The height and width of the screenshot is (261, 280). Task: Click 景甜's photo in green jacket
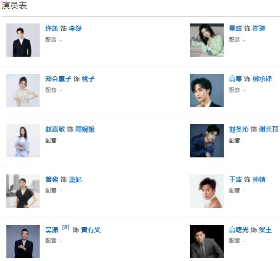pos(207,40)
